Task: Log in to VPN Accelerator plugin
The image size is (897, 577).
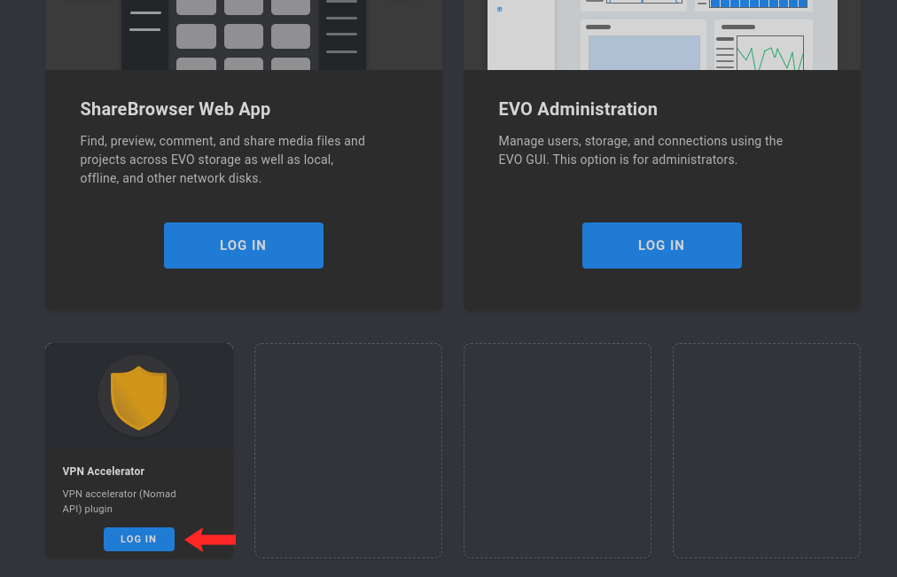Action: pyautogui.click(x=139, y=539)
